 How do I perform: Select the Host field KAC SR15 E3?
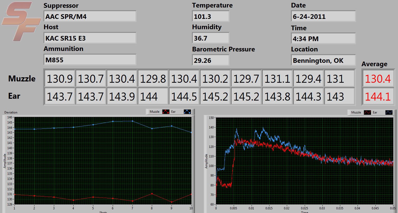(x=90, y=38)
